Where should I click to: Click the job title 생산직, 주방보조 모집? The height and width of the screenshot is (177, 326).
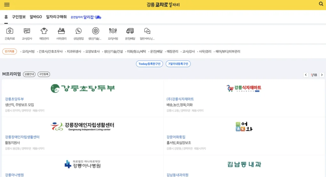[x=19, y=105]
